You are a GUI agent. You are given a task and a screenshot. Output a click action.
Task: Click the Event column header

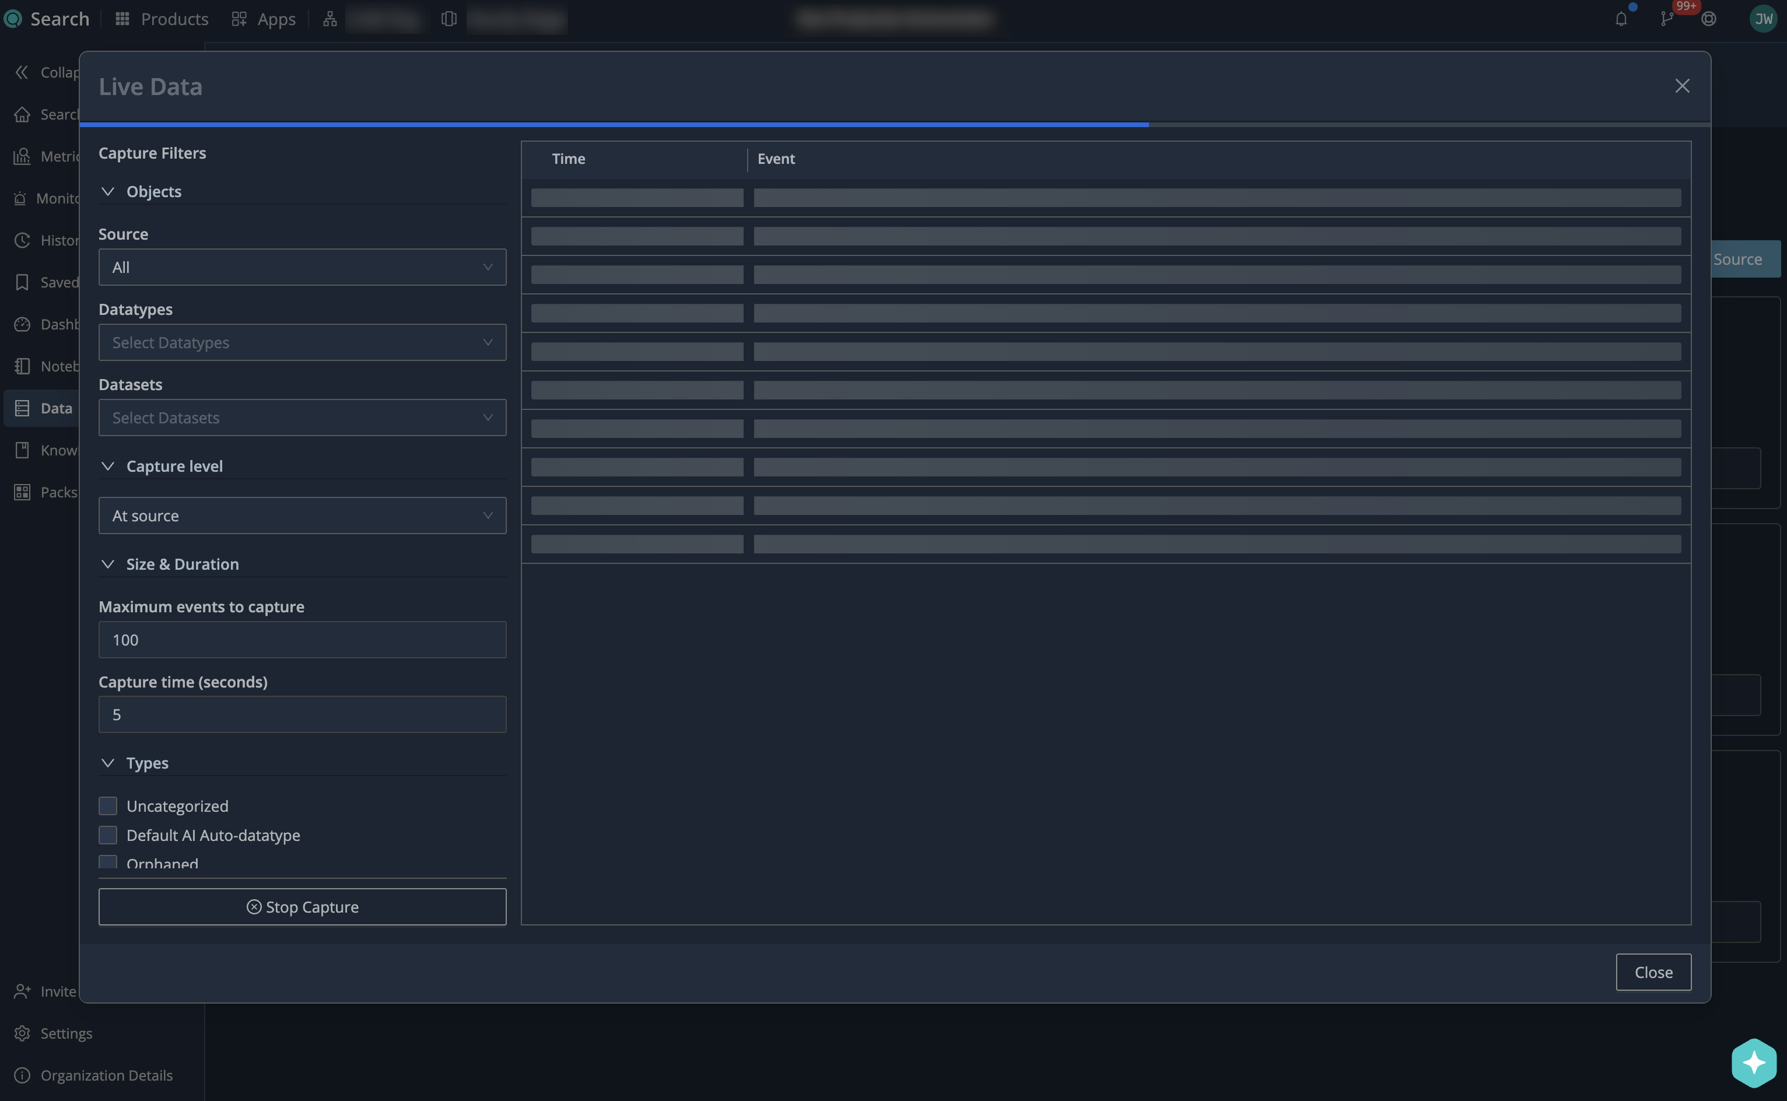pyautogui.click(x=776, y=159)
